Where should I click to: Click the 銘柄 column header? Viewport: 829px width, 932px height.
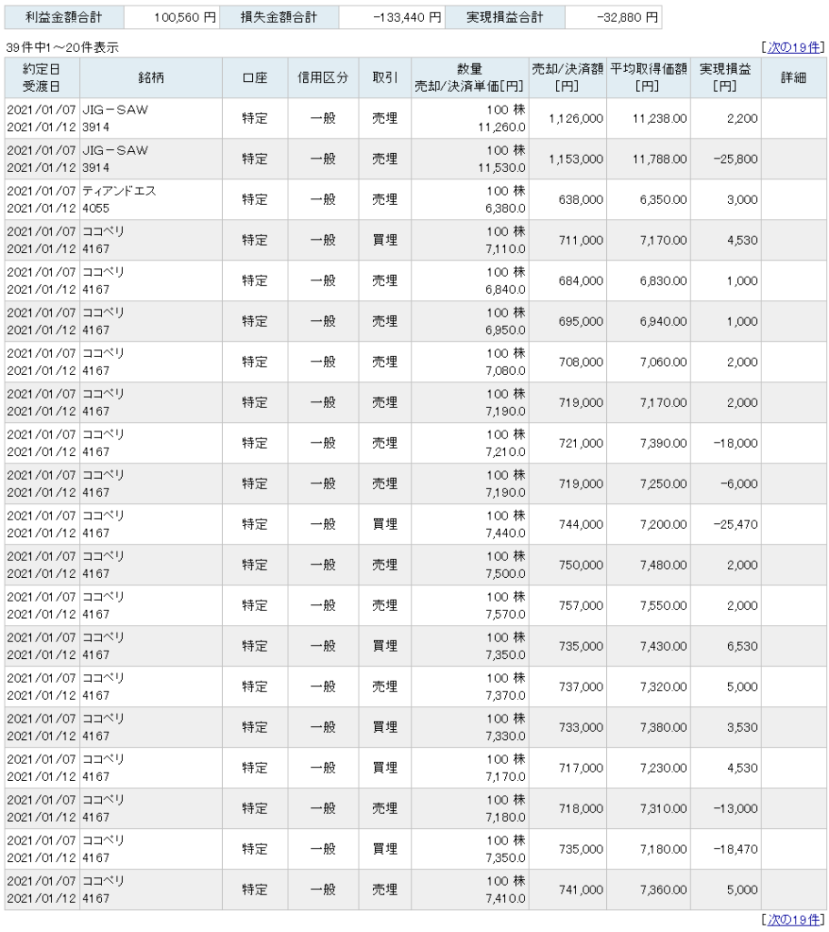click(151, 78)
